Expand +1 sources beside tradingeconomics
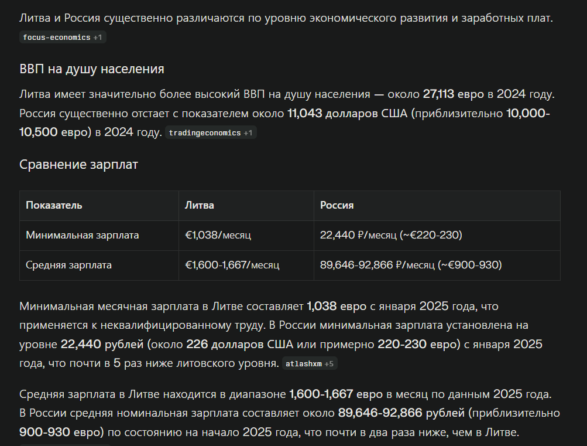This screenshot has width=587, height=446. 248,133
